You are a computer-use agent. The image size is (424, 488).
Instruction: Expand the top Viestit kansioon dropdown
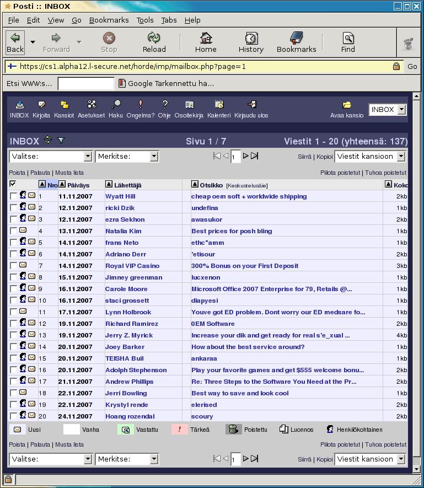click(371, 156)
